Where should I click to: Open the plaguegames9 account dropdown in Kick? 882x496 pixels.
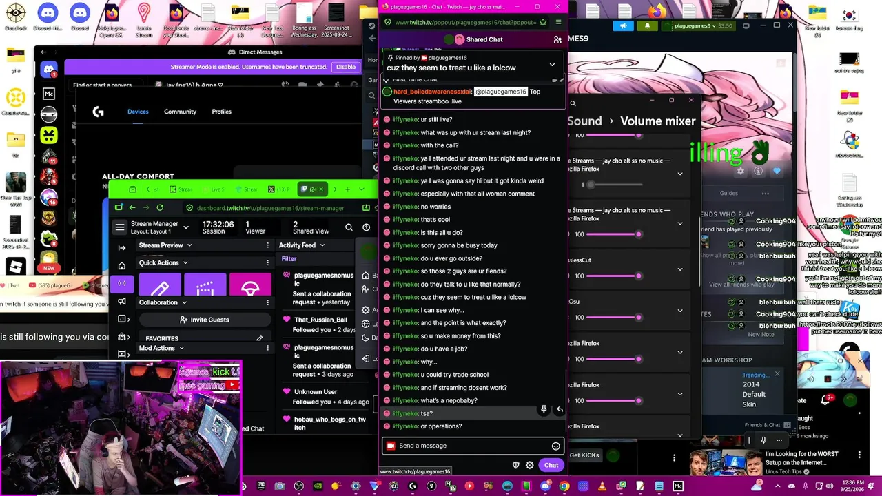699,25
